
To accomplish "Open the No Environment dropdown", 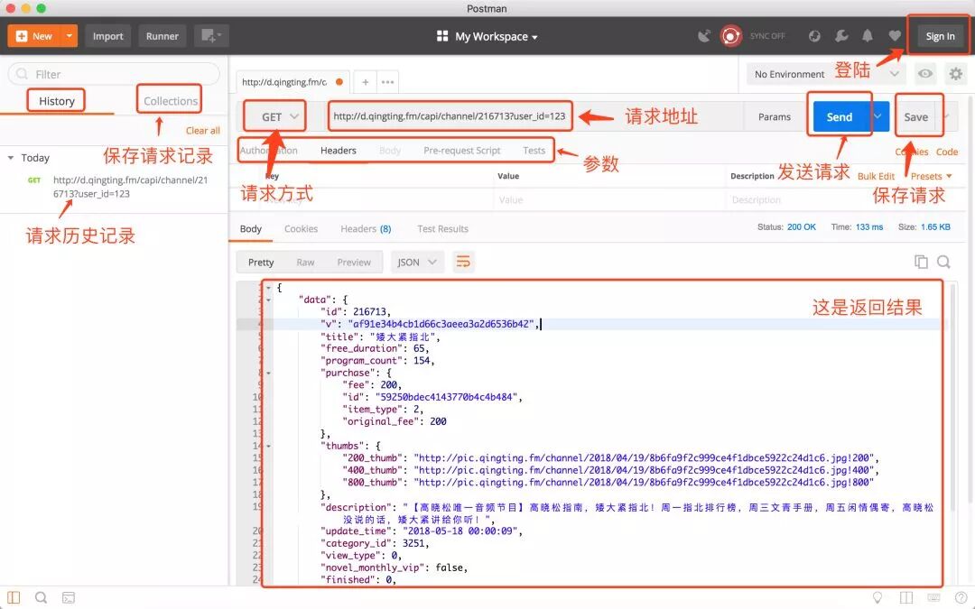I will (x=826, y=74).
